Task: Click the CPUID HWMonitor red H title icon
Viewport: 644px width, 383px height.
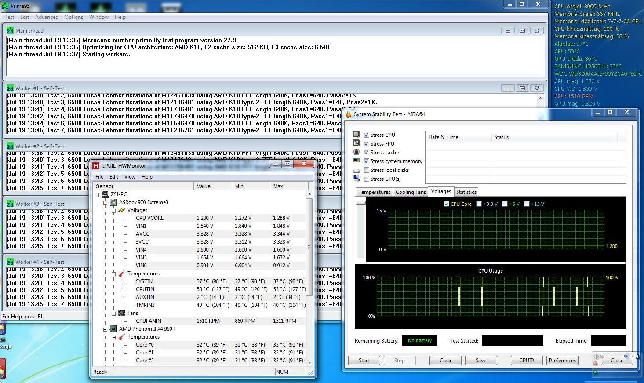Action: pos(96,165)
